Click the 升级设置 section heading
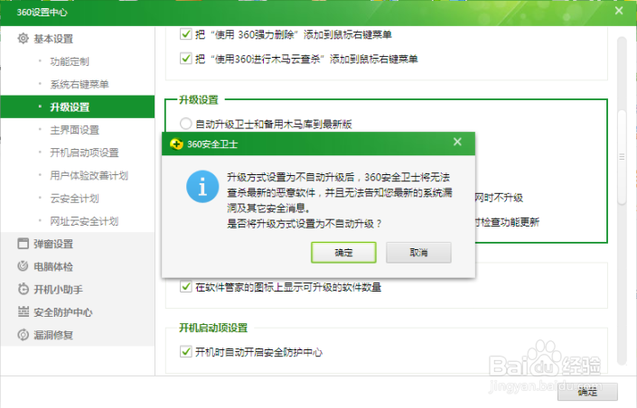This screenshot has height=408, width=637. click(x=199, y=100)
